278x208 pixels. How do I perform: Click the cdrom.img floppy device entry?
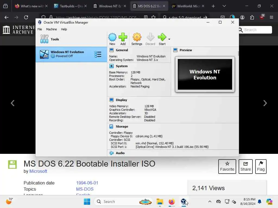[x=149, y=136]
